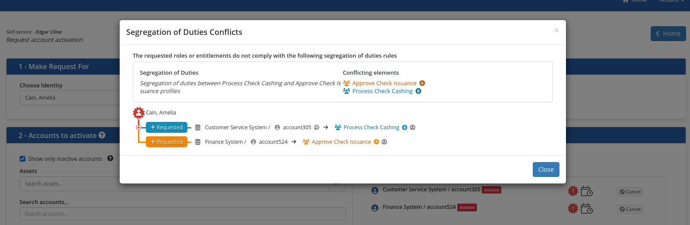
Task: Open help icon beside Show only inactive accounts
Action: point(110,159)
